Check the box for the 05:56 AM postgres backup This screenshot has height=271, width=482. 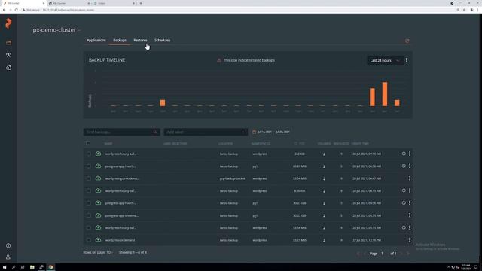tap(89, 202)
